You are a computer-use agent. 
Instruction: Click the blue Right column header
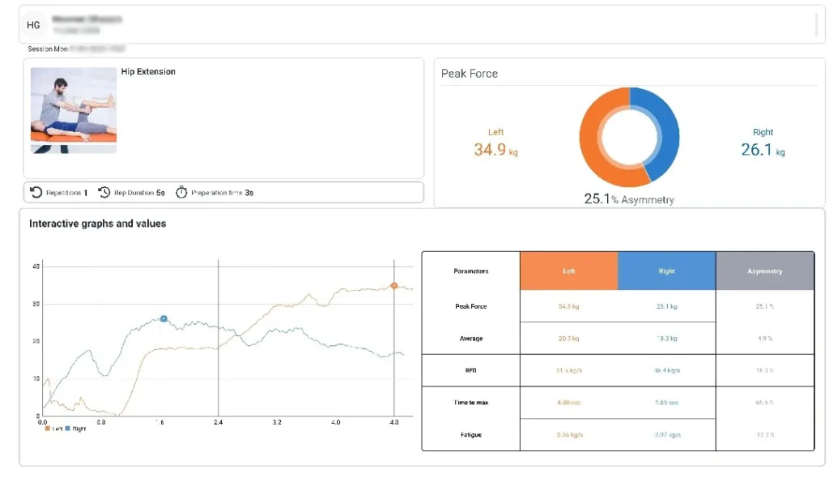[666, 271]
